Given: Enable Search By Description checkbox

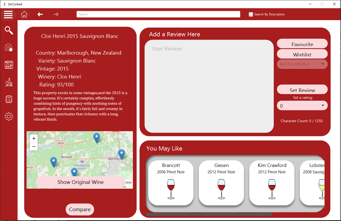Looking at the screenshot, I should click(251, 14).
